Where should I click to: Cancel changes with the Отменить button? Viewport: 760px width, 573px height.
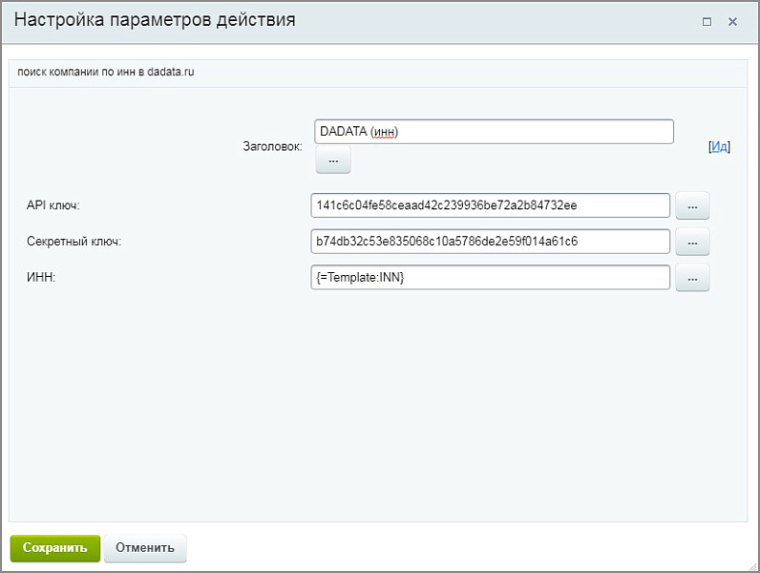(x=145, y=548)
